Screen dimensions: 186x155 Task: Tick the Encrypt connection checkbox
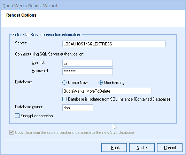17,116
